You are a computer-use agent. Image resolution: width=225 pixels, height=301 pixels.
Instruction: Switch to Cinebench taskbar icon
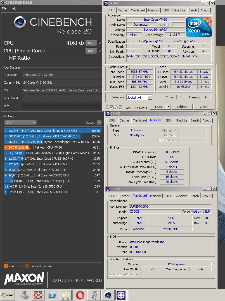coord(108,295)
